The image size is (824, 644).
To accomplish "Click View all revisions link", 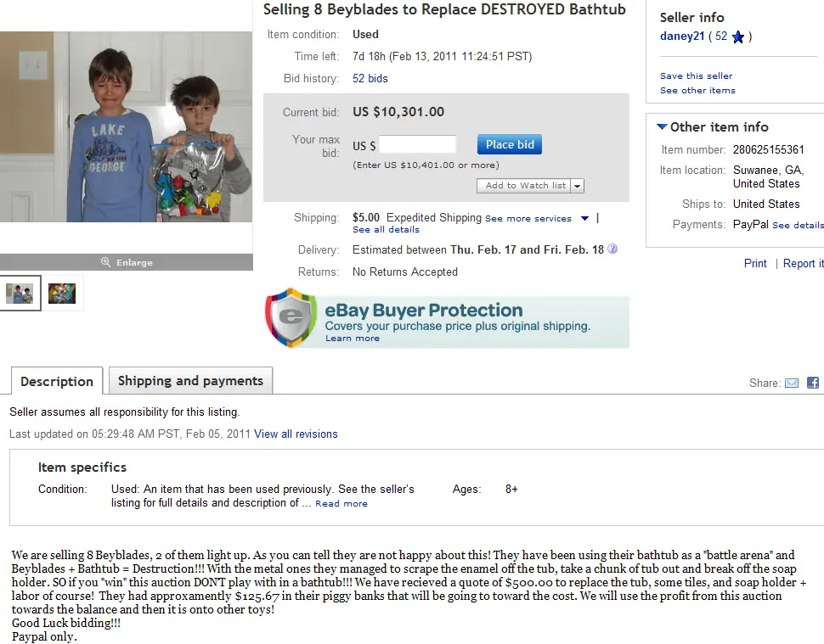I will [296, 434].
